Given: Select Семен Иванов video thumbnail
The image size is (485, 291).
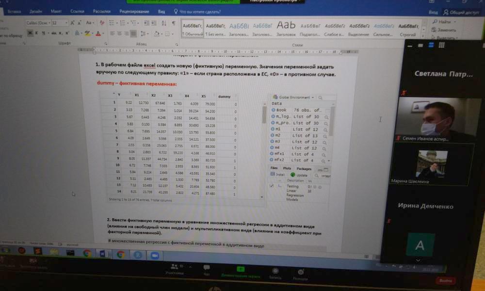Looking at the screenshot, I should coord(436,120).
